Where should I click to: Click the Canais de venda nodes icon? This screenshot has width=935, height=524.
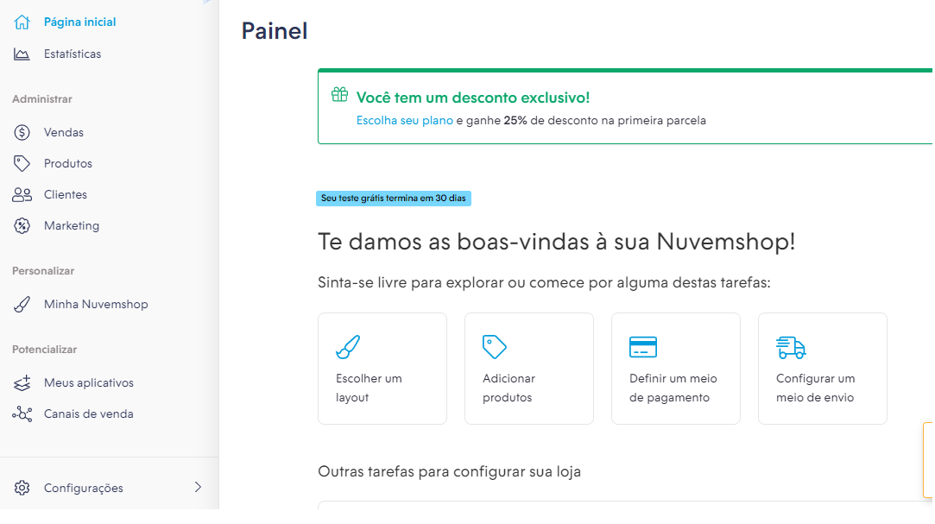22,414
